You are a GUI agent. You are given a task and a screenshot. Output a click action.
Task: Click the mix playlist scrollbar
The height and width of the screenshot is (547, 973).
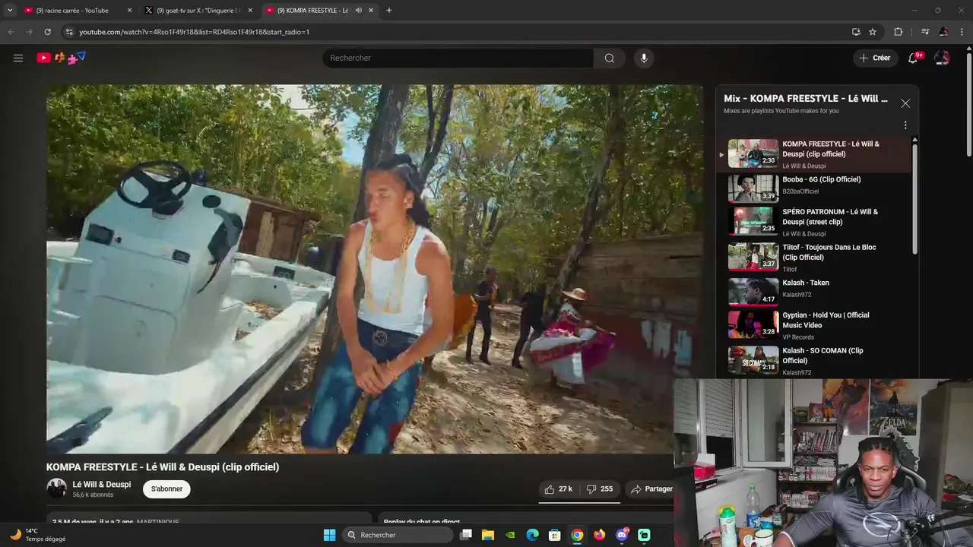click(914, 198)
